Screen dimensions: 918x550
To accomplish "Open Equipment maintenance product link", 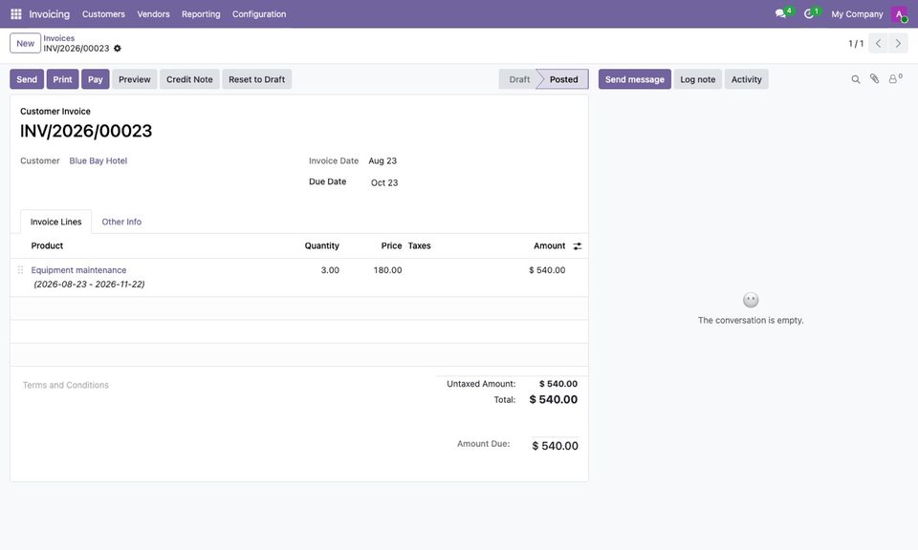I will point(78,270).
